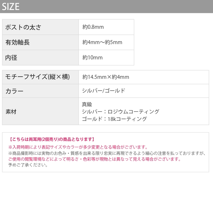Click the シルバー/ゴールド color value
The height and width of the screenshot is (213, 213).
104,91
